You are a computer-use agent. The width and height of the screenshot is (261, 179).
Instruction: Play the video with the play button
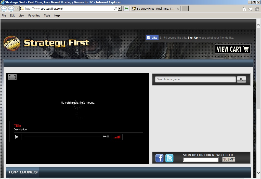click(17, 137)
